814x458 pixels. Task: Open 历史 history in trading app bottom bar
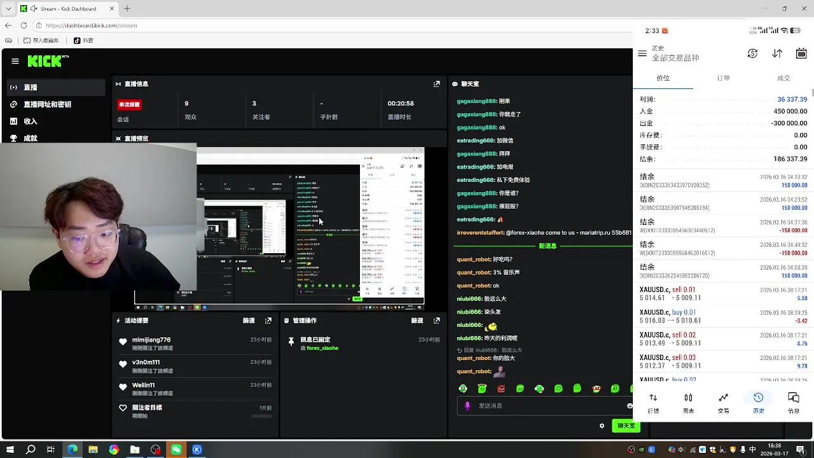pos(759,403)
